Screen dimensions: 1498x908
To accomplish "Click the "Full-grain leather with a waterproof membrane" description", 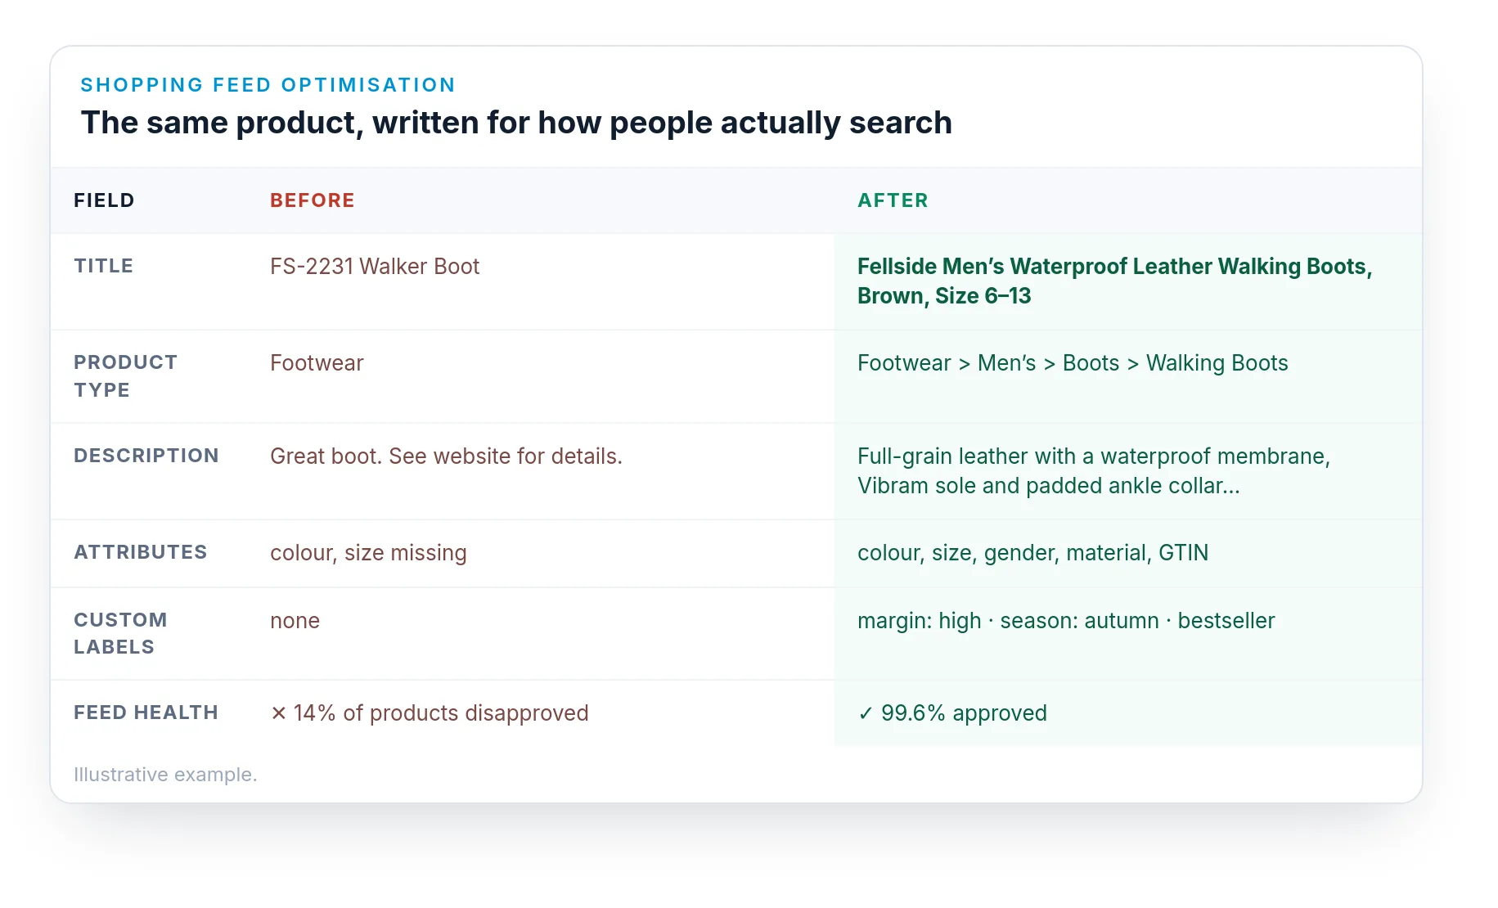I will coord(1094,471).
